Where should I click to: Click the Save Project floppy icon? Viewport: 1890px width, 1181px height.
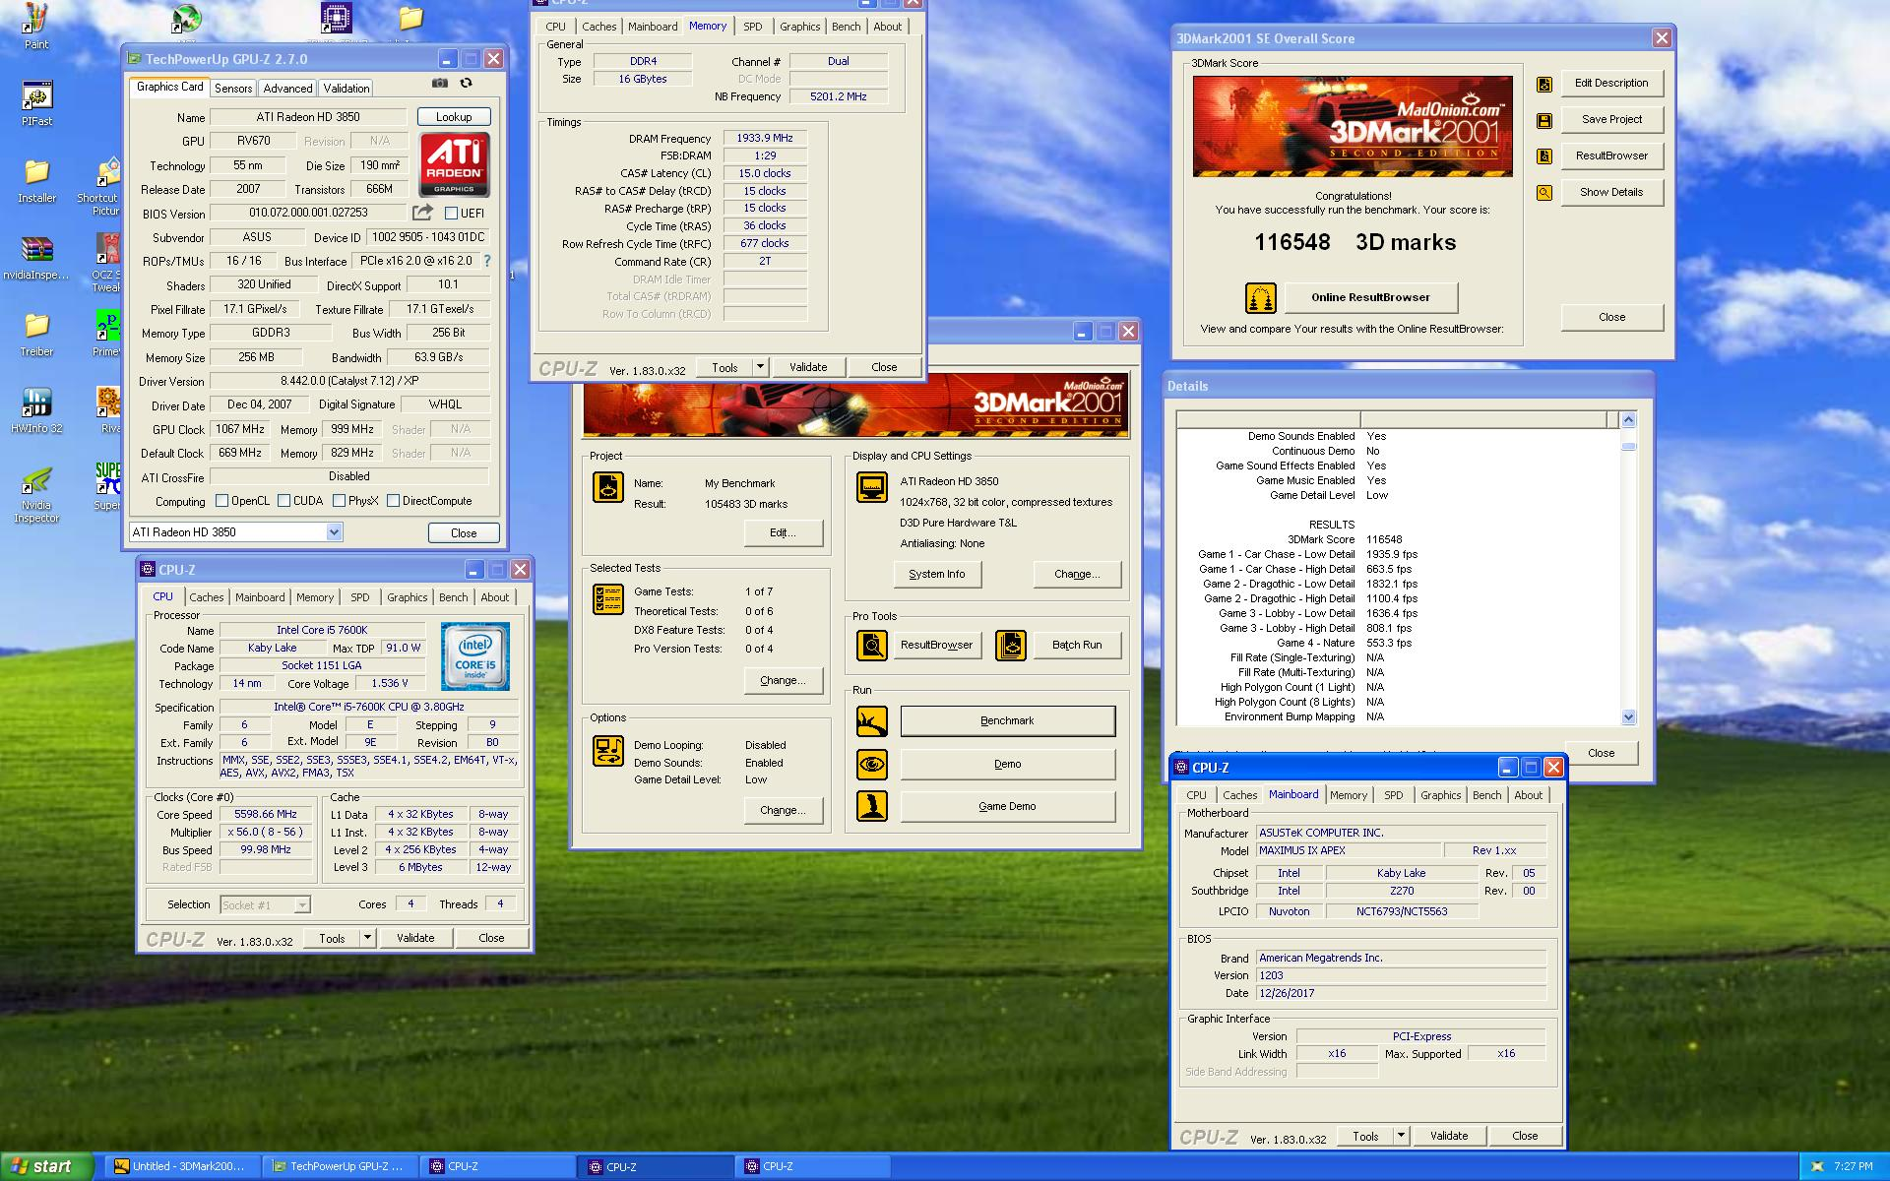[1544, 120]
